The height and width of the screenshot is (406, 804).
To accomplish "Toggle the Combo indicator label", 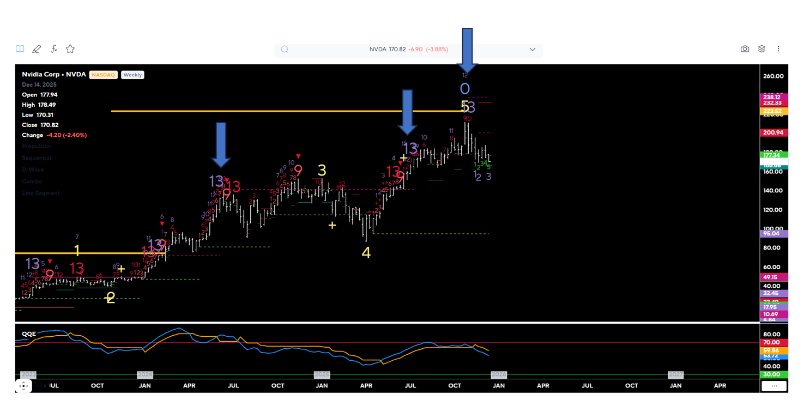I will [x=32, y=181].
